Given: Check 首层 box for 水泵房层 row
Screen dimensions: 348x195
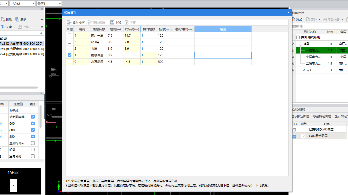Looking at the screenshot, I should 69,62.
